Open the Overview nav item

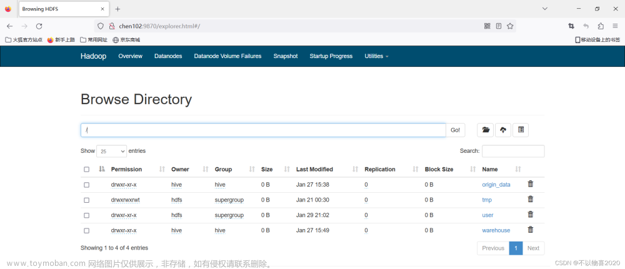[131, 56]
